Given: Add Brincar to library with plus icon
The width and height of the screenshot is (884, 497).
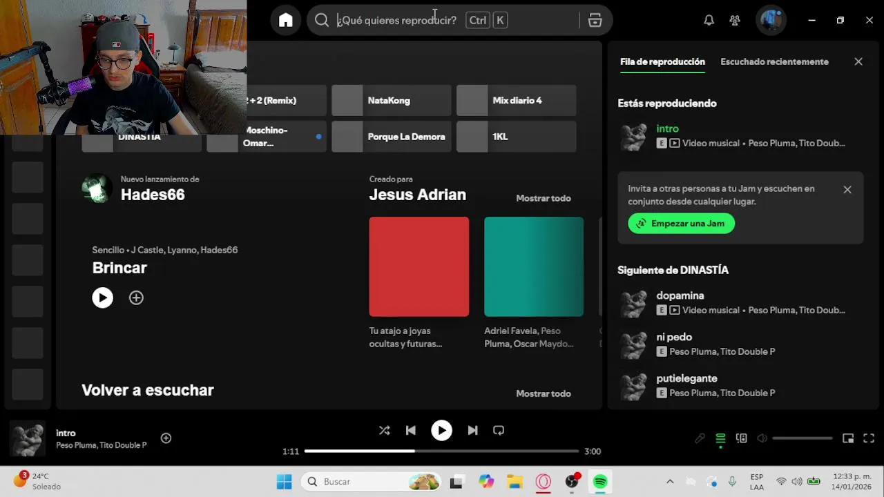Looking at the screenshot, I should [x=136, y=298].
